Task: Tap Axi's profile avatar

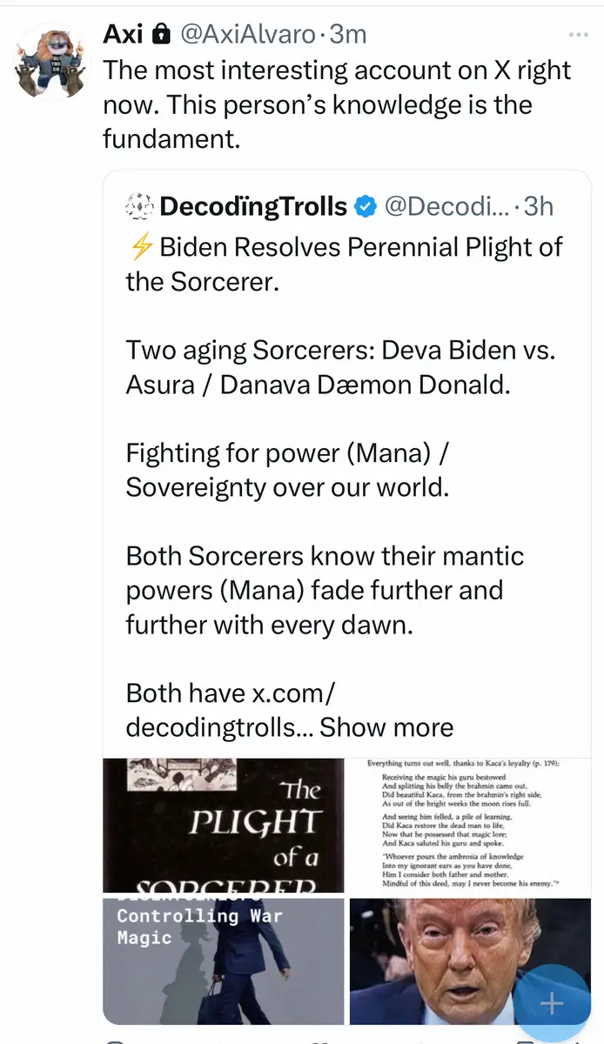Action: 51,63
